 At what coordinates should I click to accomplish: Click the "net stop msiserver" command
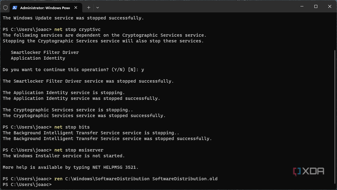point(78,150)
